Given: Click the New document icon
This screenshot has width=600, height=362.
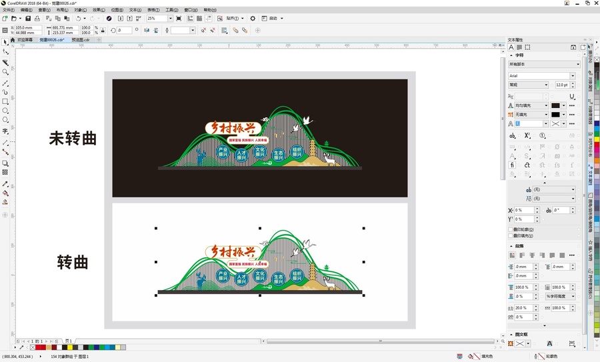Looking at the screenshot, I should [5, 19].
